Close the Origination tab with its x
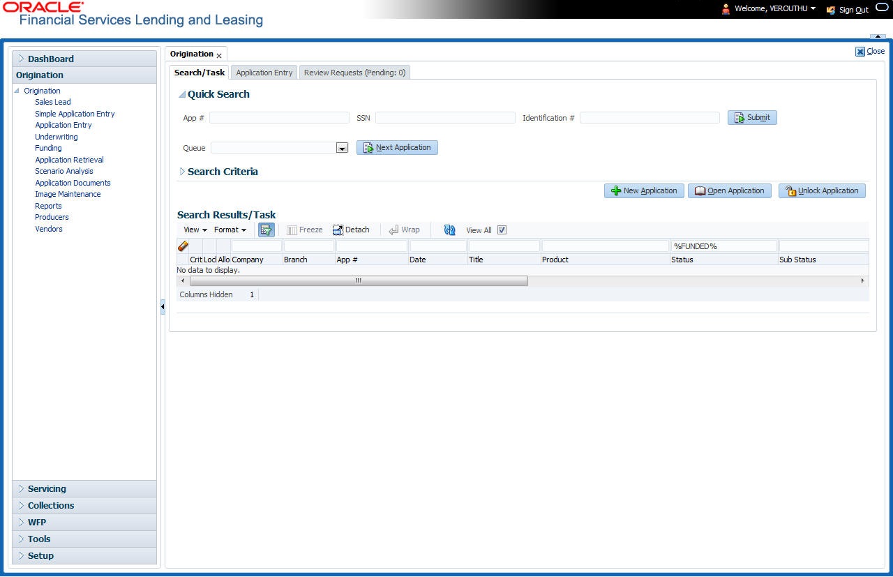893x577 pixels. pos(219,55)
